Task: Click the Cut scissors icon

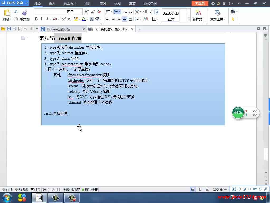Action: pos(16,12)
